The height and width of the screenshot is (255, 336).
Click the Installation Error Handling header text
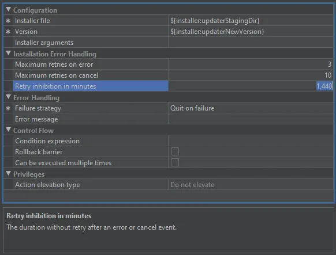tap(55, 54)
